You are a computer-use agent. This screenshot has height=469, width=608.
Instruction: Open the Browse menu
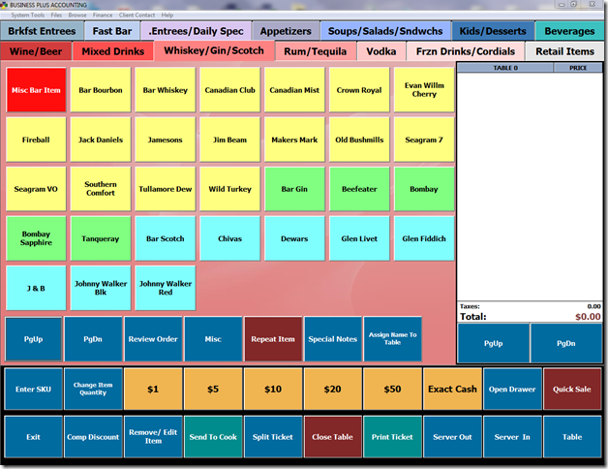77,16
